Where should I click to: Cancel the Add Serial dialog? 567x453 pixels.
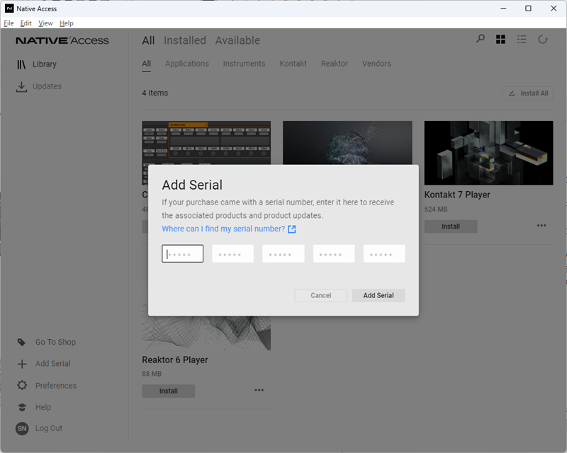321,295
